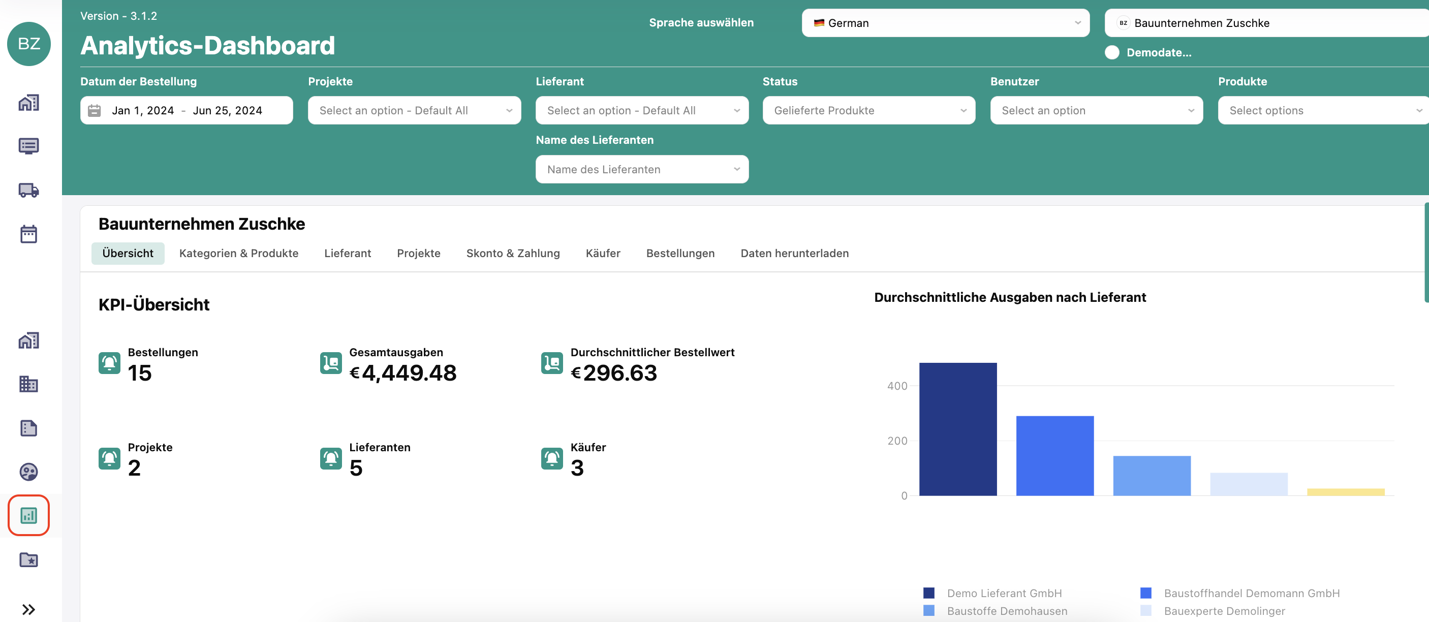Open the office grid building sidebar icon
The image size is (1429, 622).
(x=29, y=384)
